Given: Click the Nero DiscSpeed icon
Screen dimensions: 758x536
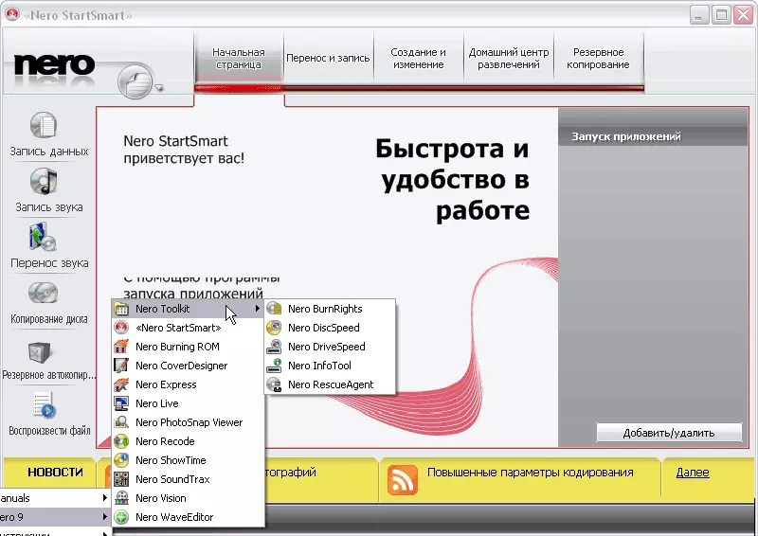Looking at the screenshot, I should pos(274,328).
